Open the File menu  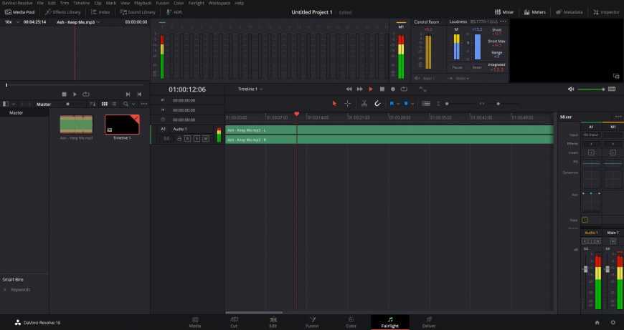tap(40, 3)
